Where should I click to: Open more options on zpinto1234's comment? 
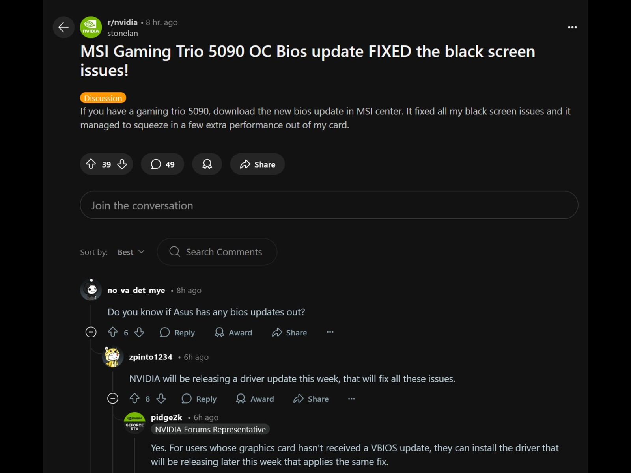click(x=351, y=399)
